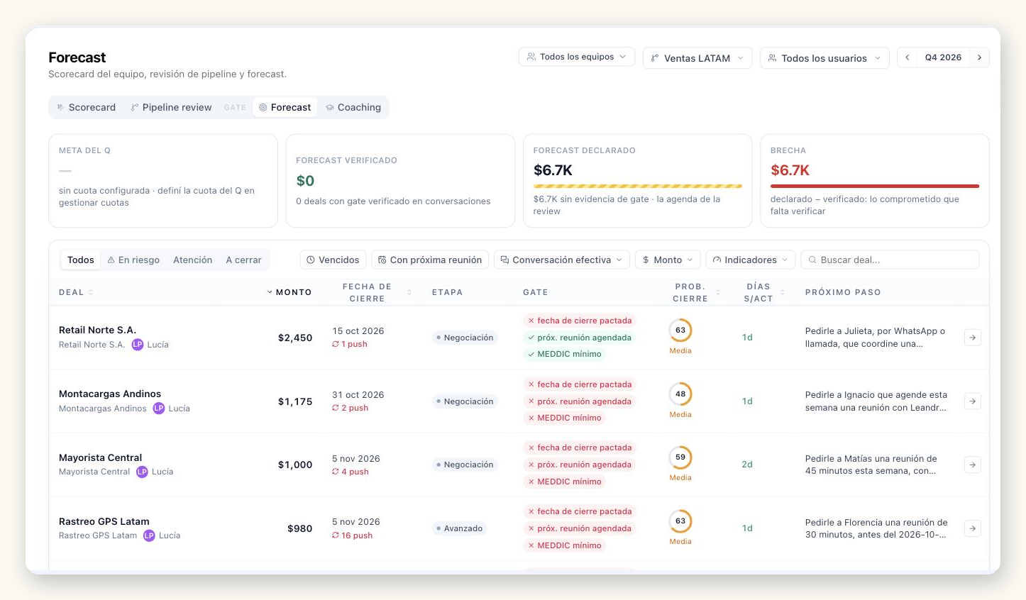This screenshot has height=600, width=1026.
Task: Click the 16 push indicator for Rastreo GPS
Action: pos(353,535)
